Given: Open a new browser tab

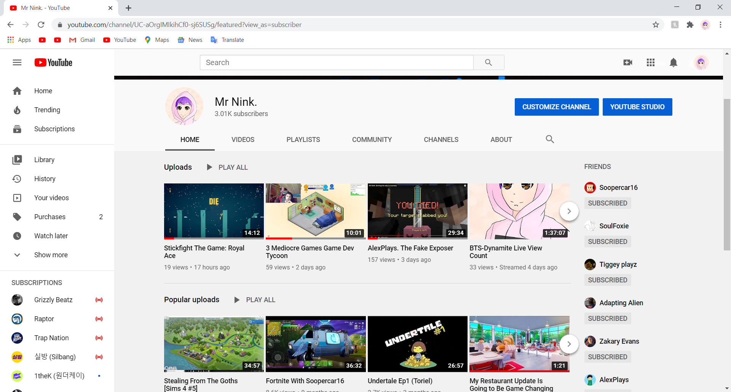Looking at the screenshot, I should pos(129,8).
